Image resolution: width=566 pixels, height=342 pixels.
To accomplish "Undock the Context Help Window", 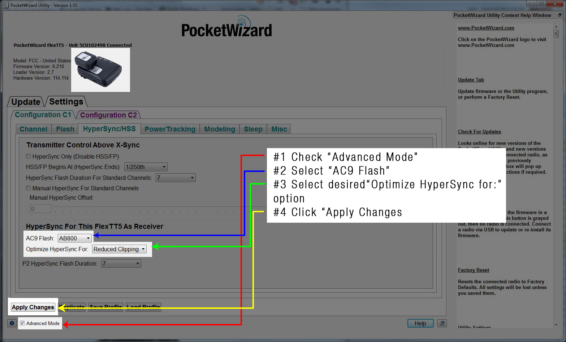I will [559, 15].
